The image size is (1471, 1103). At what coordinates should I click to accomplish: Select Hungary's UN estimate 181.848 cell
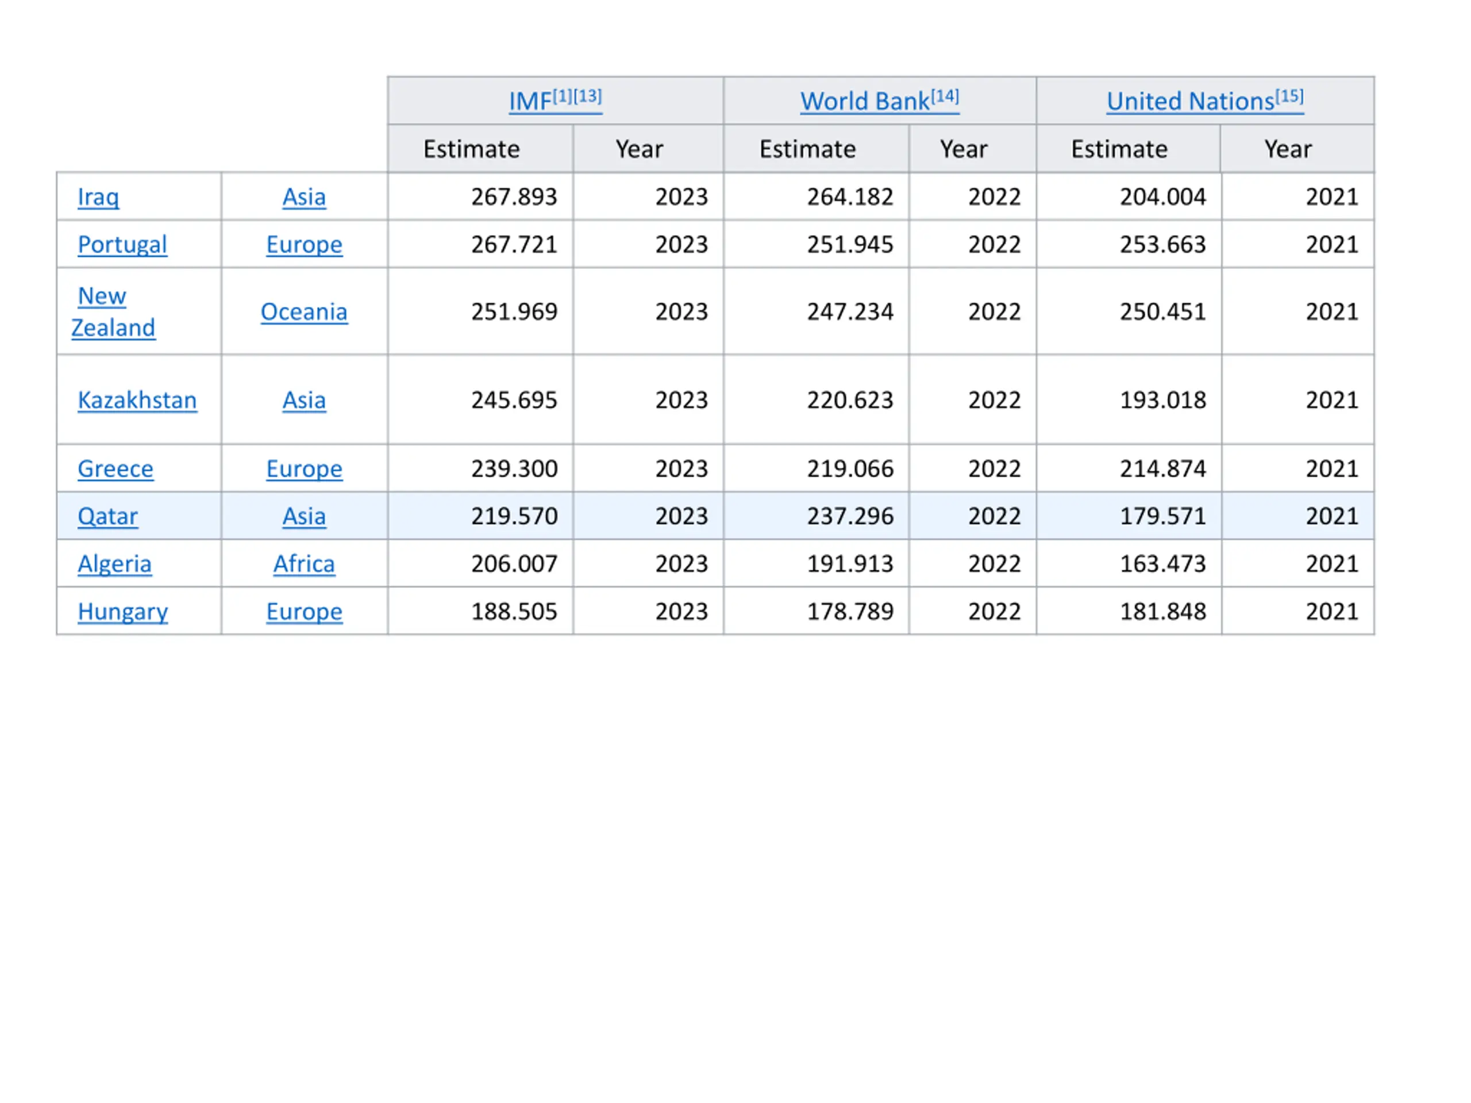[1129, 611]
